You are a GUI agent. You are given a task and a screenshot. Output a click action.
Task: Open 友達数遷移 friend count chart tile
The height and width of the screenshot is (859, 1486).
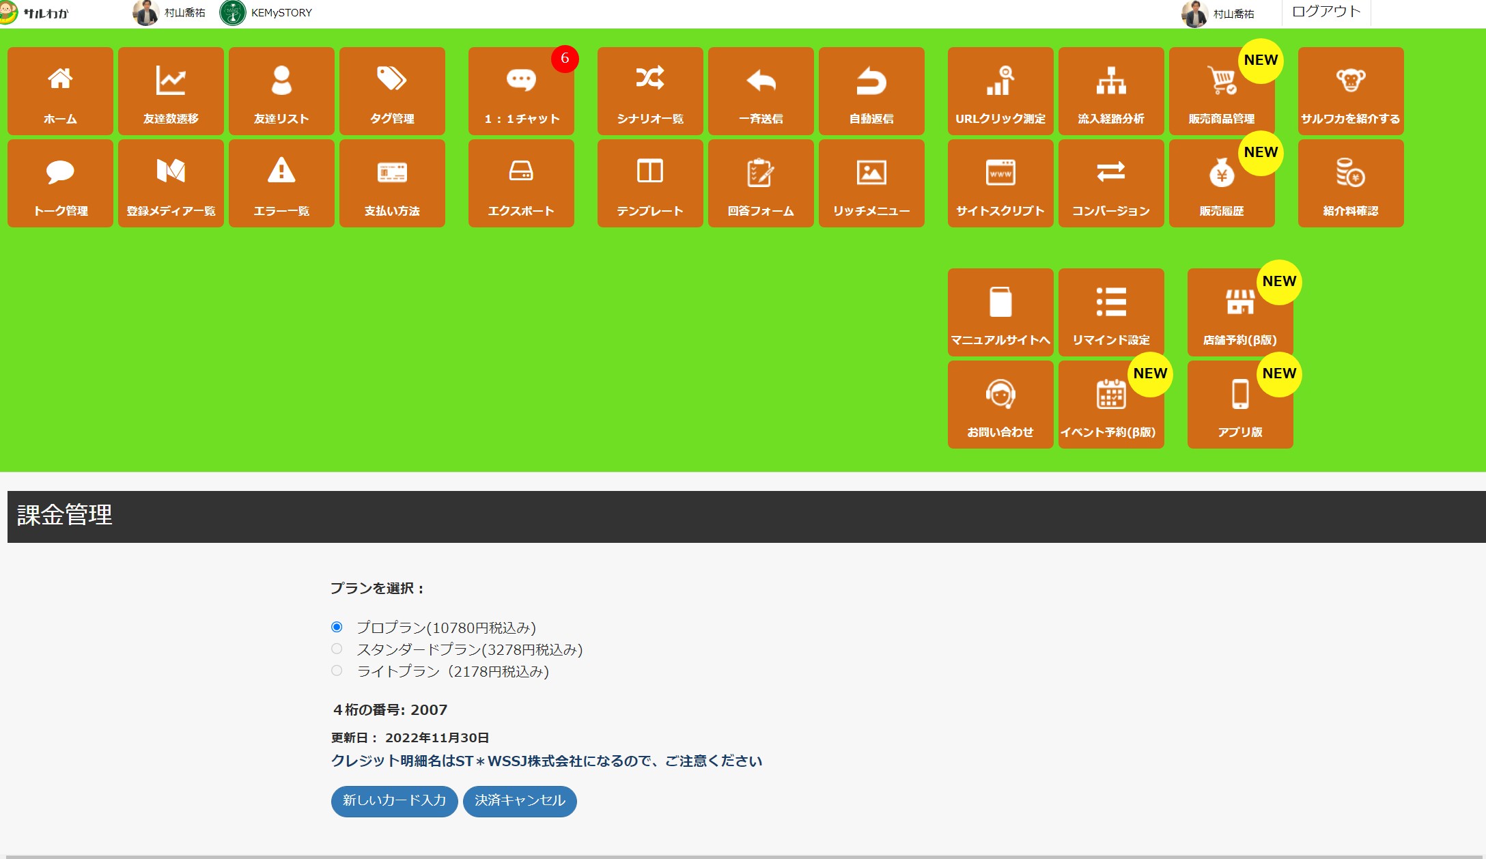coord(171,91)
